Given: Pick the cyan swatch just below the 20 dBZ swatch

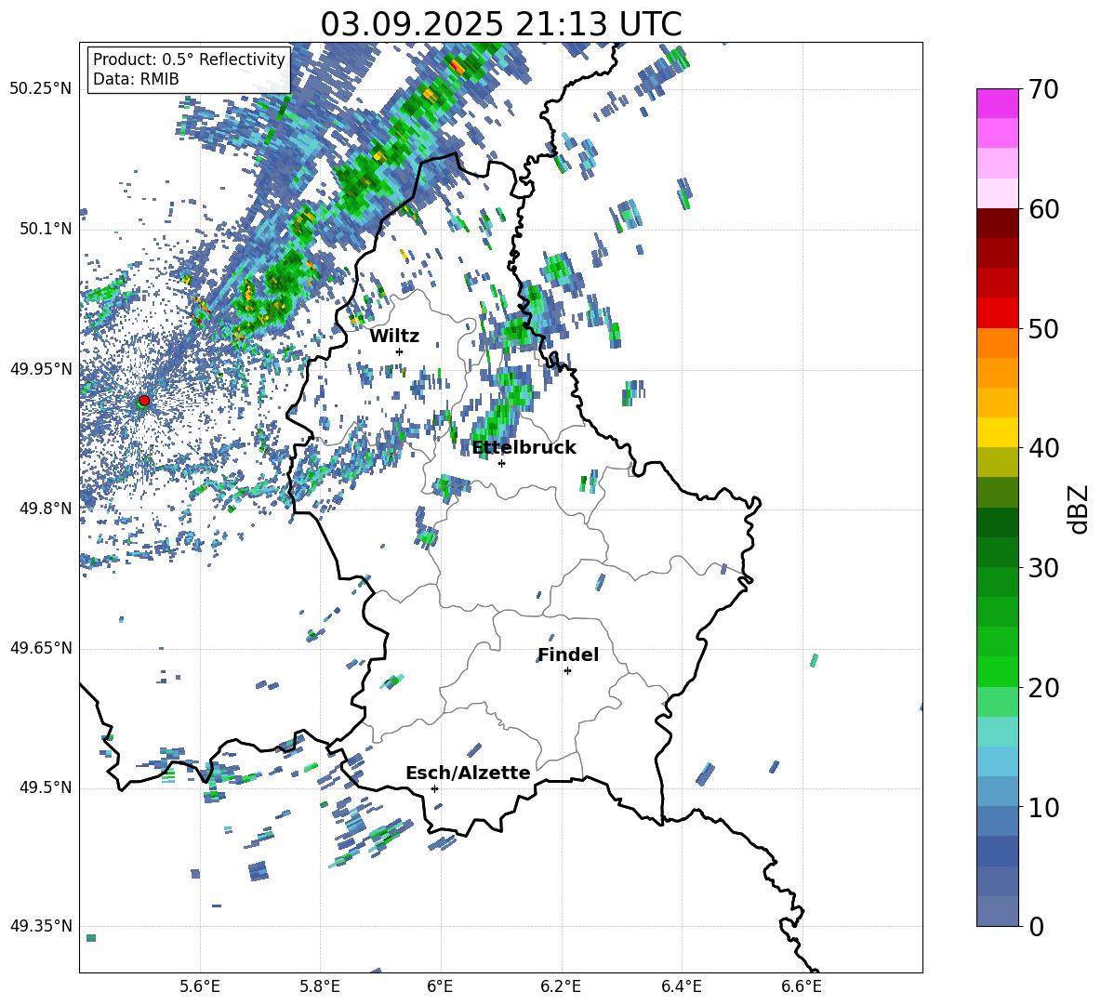Looking at the screenshot, I should coord(997,732).
